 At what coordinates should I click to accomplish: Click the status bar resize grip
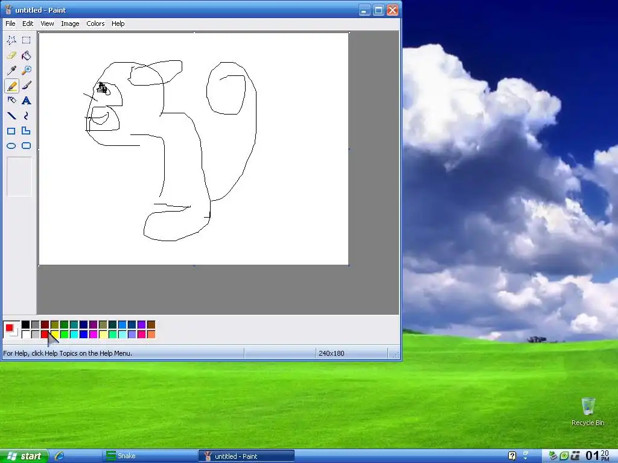click(395, 354)
